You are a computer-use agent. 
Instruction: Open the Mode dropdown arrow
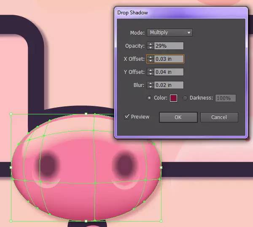(x=189, y=32)
